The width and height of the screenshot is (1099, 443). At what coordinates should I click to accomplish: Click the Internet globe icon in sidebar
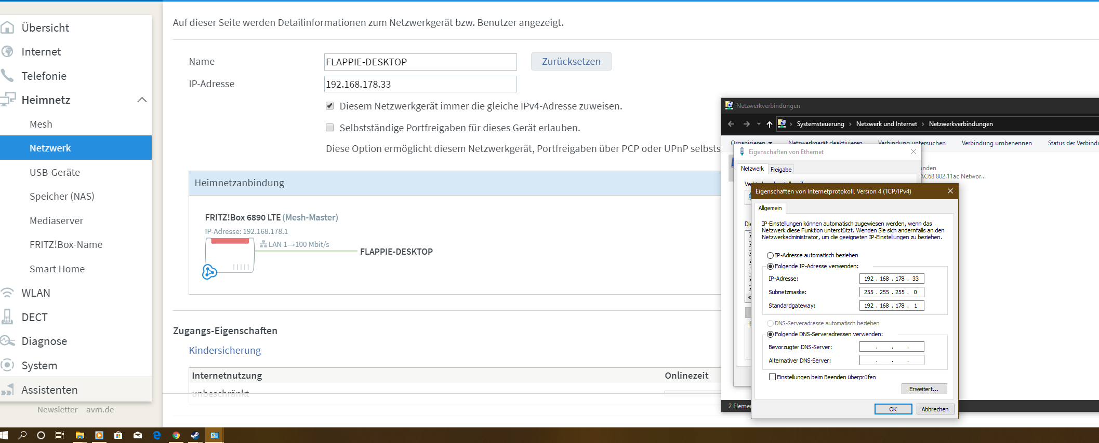tap(7, 51)
